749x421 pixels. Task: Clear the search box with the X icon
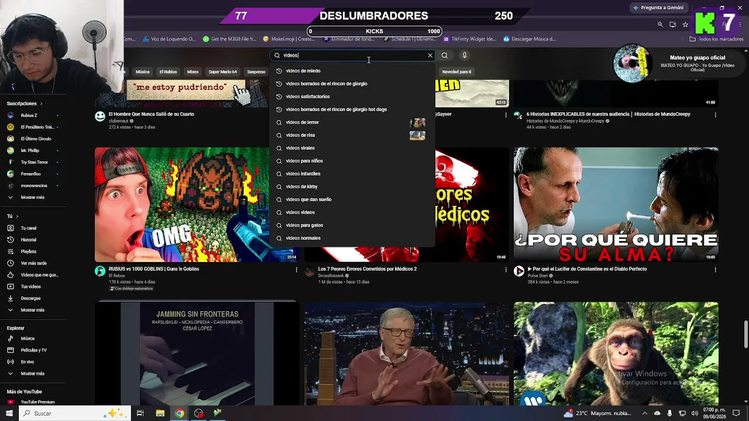(x=430, y=56)
